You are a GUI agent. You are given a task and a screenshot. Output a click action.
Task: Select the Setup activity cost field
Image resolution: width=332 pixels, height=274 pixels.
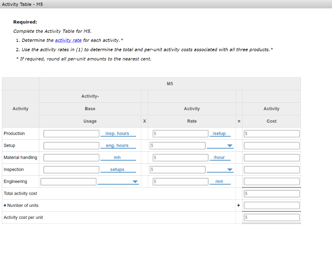point(272,146)
